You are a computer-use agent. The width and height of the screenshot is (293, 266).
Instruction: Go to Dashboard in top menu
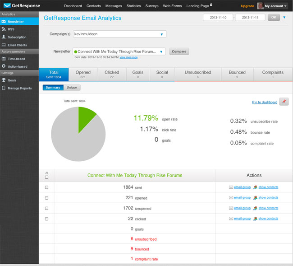coord(73,6)
